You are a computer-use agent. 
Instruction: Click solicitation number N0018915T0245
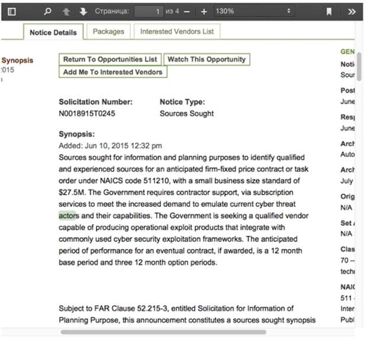[x=87, y=114]
